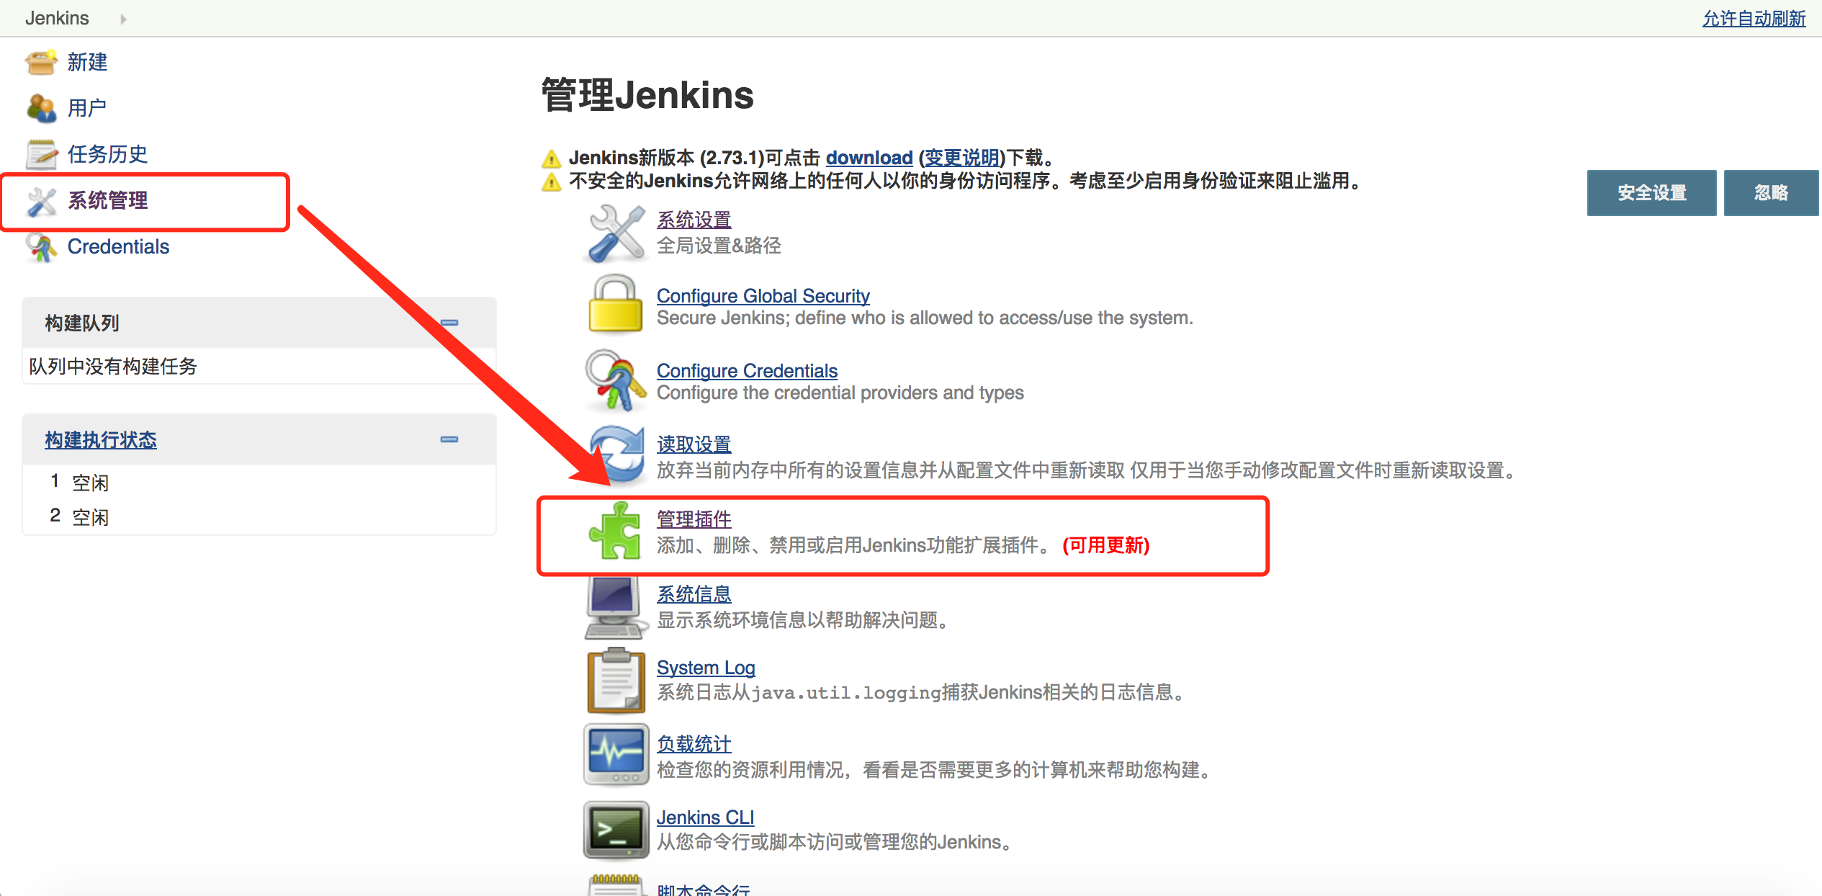
Task: Click the terminal Jenkins CLI icon
Action: (x=616, y=830)
